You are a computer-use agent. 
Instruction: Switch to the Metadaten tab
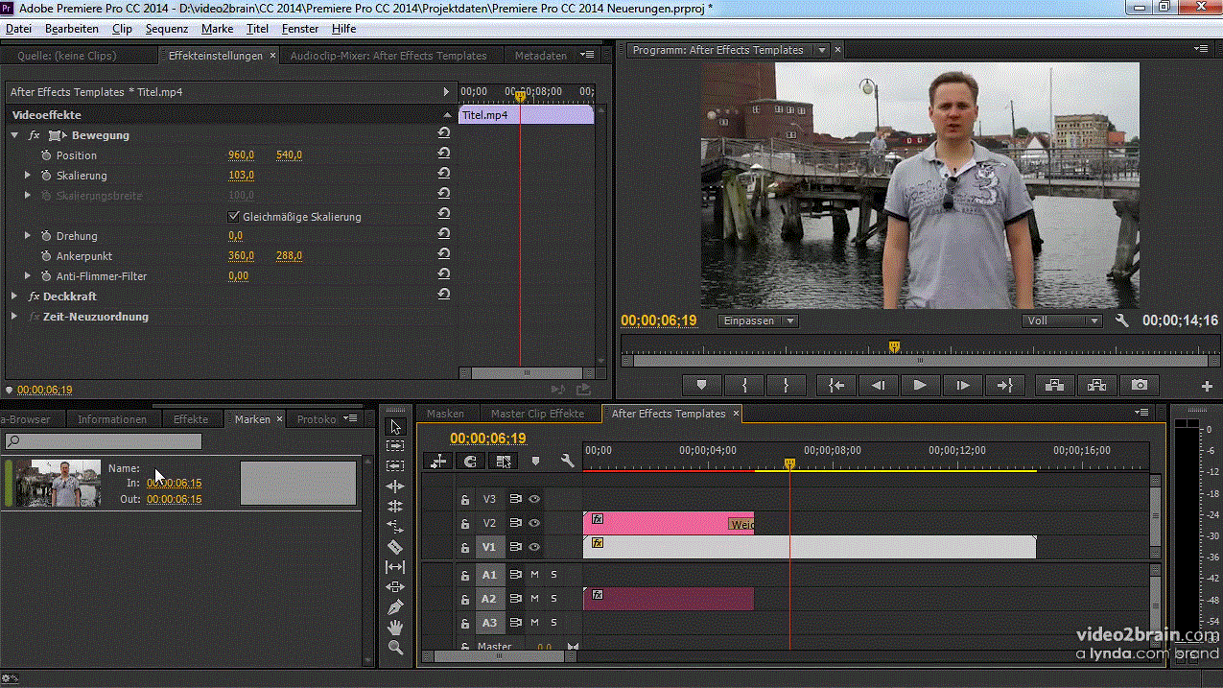[540, 56]
